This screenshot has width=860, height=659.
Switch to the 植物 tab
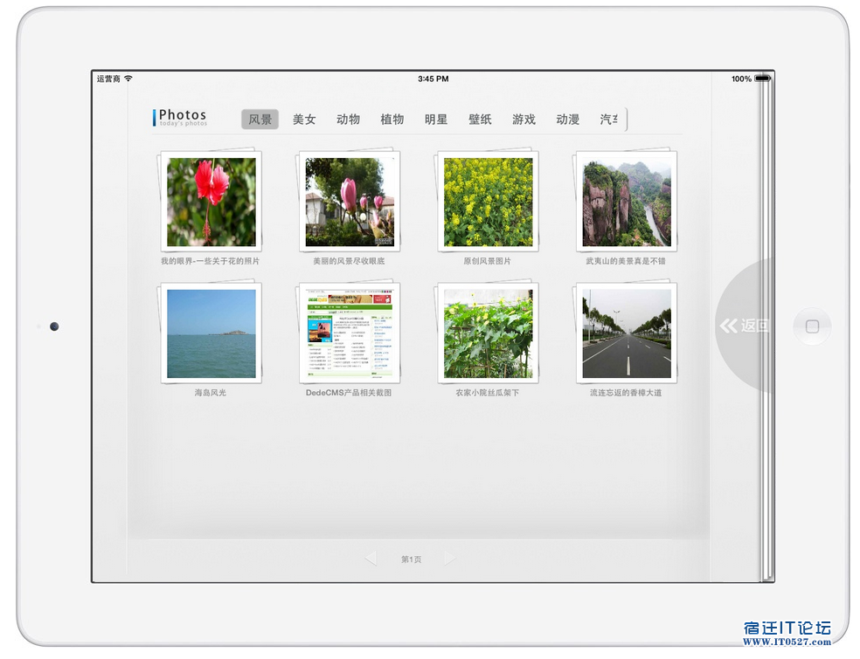point(392,120)
